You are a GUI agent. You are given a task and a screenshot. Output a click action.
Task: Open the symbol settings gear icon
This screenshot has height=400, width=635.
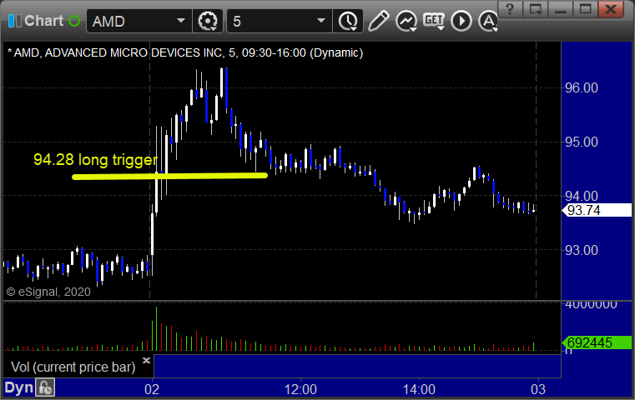[208, 21]
